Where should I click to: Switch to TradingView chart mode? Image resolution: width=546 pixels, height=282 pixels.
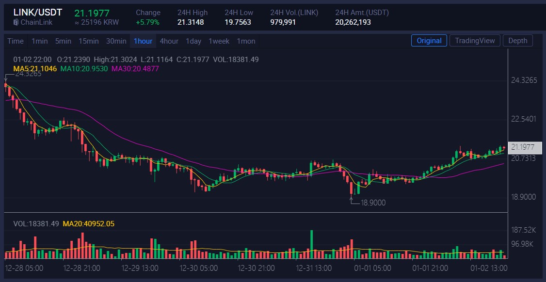pos(475,41)
